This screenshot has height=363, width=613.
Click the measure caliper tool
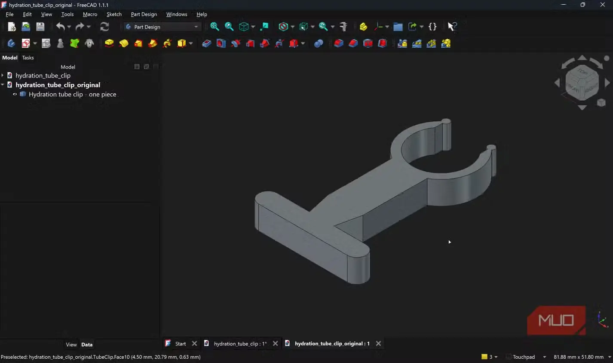point(343,27)
